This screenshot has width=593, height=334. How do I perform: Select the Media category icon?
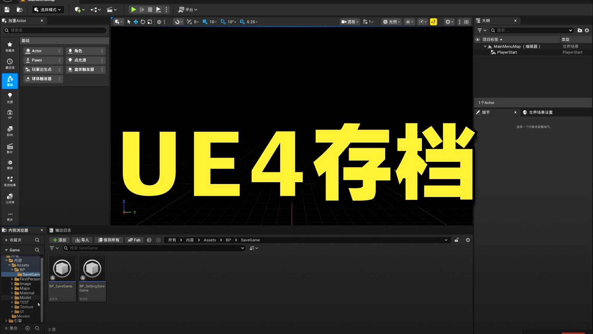pos(10,165)
